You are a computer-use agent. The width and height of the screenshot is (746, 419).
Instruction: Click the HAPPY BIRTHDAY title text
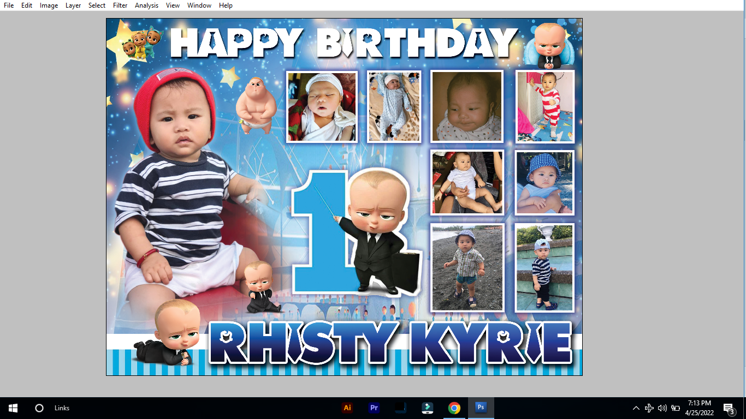tap(344, 43)
